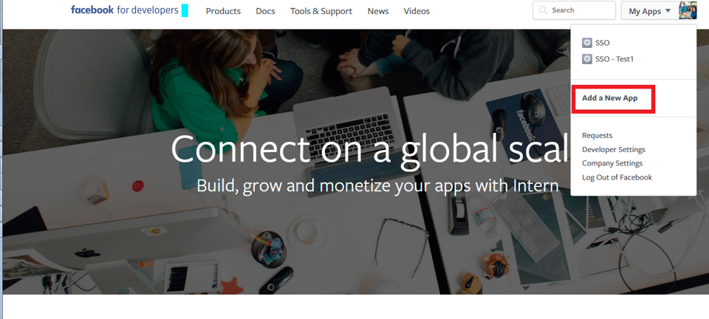Screen dimensions: 709x319
Task: Open the profile picture avatar
Action: click(688, 10)
